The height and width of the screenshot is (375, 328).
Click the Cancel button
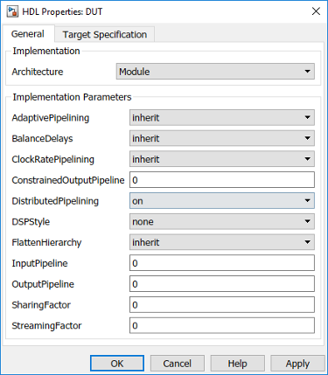(x=178, y=364)
